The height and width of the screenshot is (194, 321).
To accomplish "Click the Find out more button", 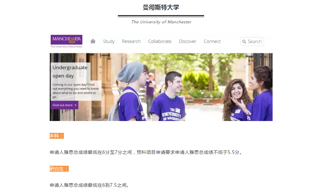I will pyautogui.click(x=65, y=105).
